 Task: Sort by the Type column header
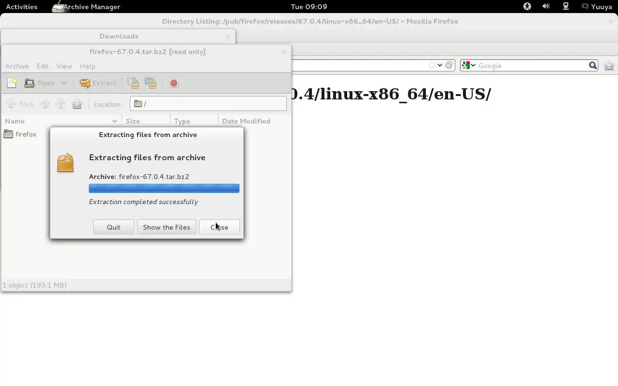[x=194, y=121]
